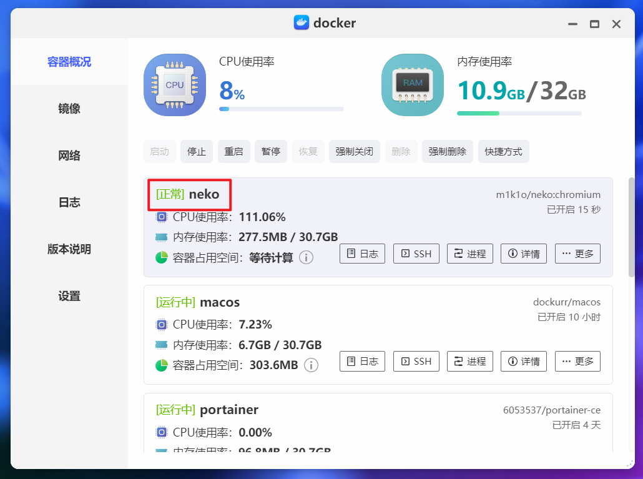Click neko CPU value 111.06%

262,217
